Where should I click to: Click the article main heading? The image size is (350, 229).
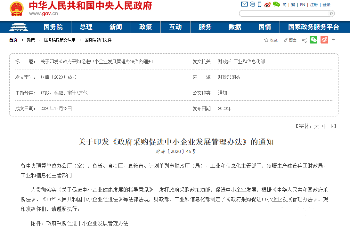pyautogui.click(x=176, y=142)
